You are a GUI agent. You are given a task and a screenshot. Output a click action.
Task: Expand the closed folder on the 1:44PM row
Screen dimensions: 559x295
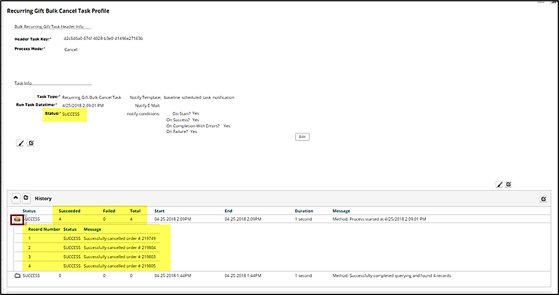coord(18,276)
